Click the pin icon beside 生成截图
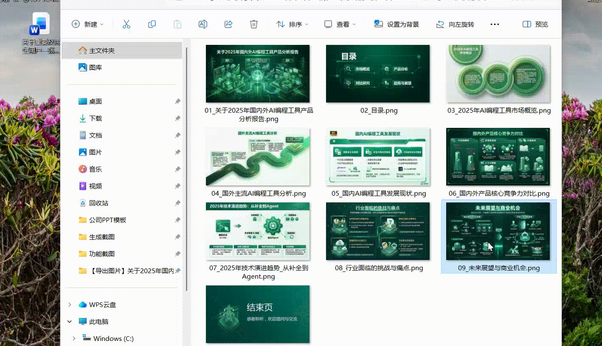Image resolution: width=602 pixels, height=346 pixels. pos(177,237)
